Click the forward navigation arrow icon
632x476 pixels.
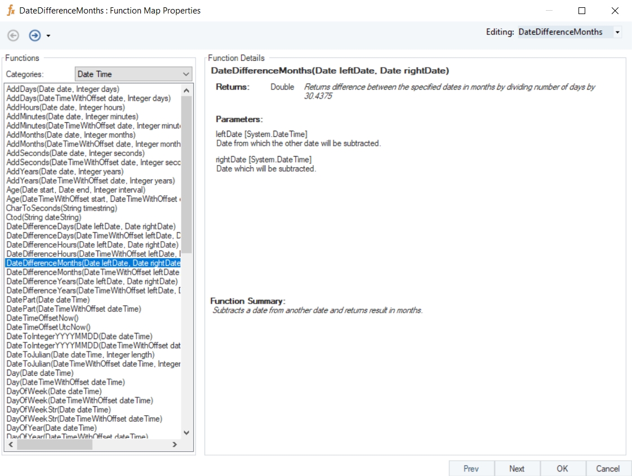click(x=35, y=35)
